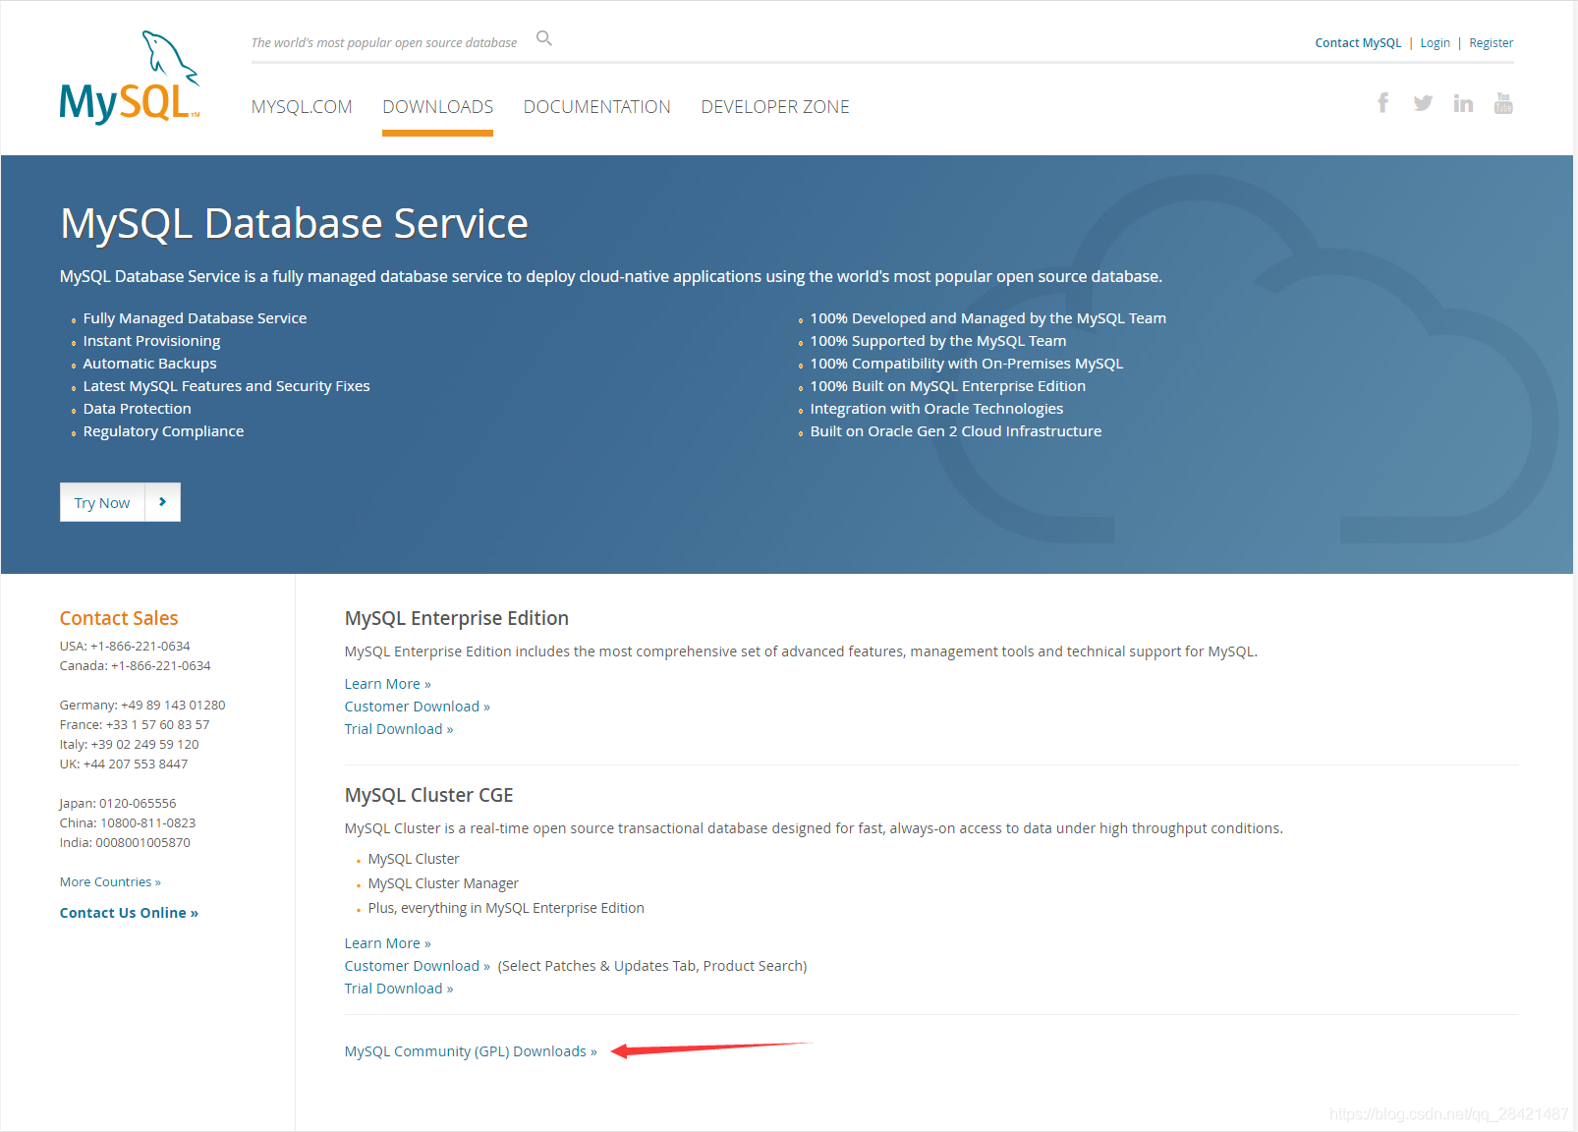Open MySQL Facebook page icon

(x=1383, y=103)
